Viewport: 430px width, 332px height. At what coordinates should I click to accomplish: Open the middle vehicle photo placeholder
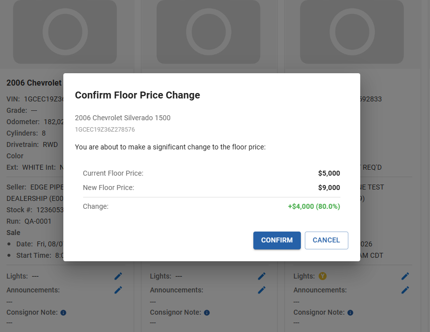tap(208, 32)
